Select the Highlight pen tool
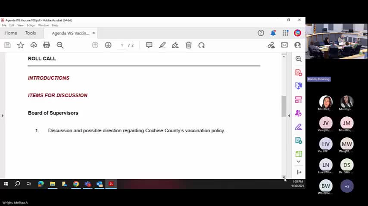This screenshot has width=368, height=206. pos(162,45)
